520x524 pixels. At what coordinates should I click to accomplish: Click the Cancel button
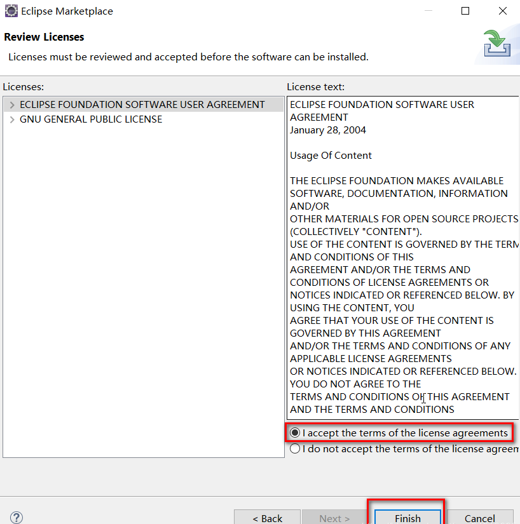[x=480, y=517]
